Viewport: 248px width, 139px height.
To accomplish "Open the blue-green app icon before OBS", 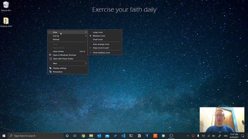I will click(163, 136).
